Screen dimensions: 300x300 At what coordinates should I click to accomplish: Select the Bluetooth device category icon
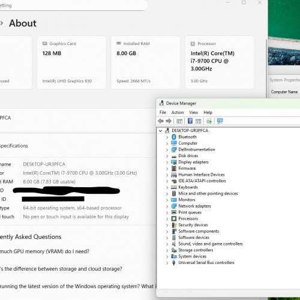pos(174,137)
